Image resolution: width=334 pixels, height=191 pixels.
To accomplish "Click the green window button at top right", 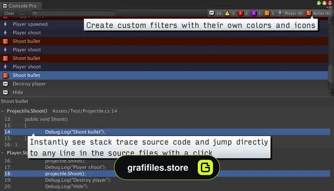I will click(319, 3).
